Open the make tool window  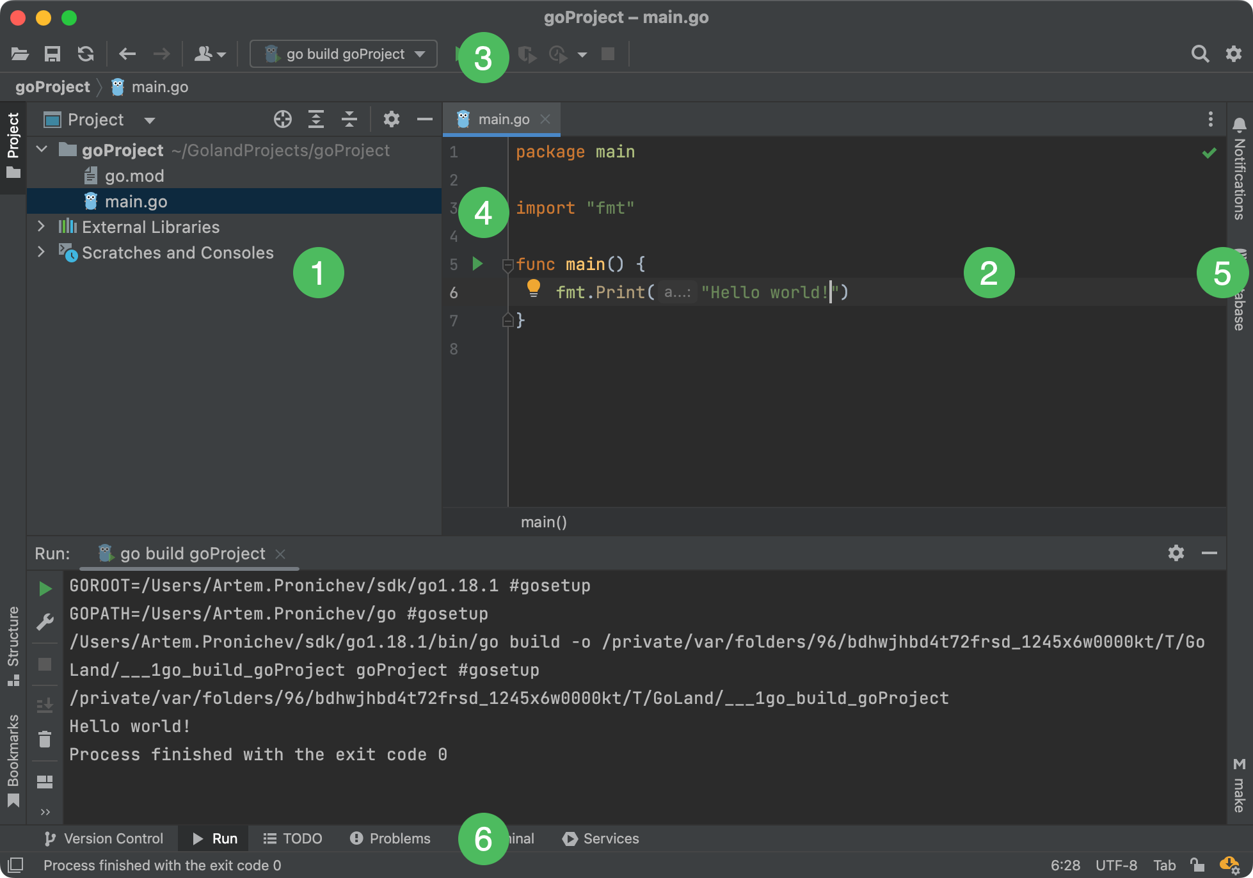[x=1240, y=786]
